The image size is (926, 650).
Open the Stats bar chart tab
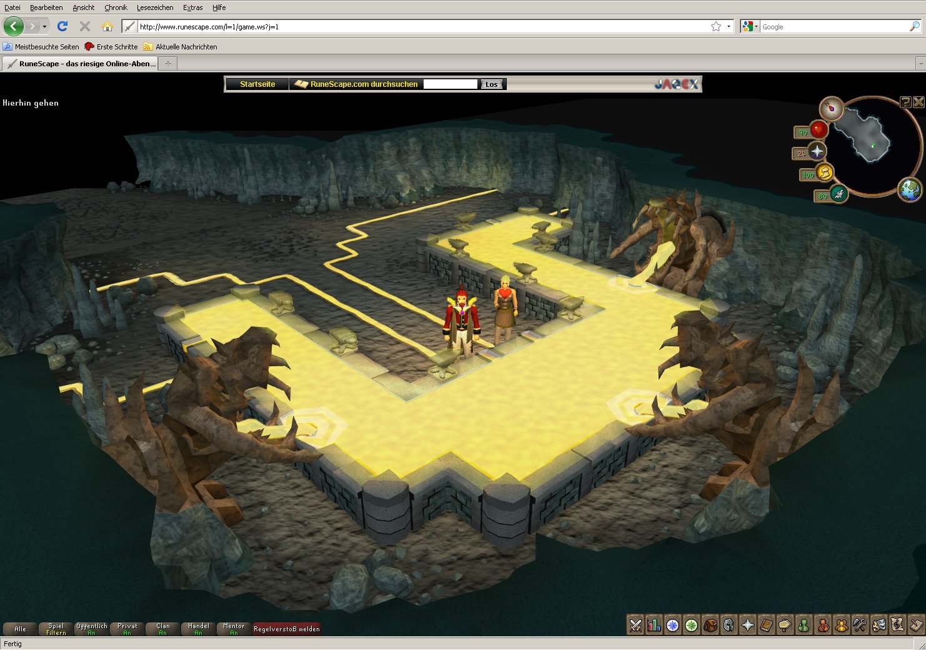pos(654,625)
